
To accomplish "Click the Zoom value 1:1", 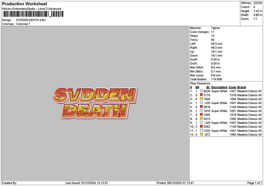I will 255,19.
